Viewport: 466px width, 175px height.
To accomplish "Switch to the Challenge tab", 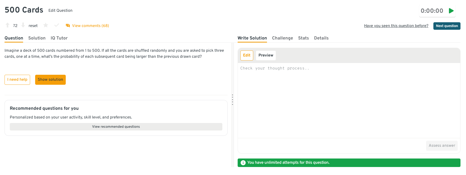I will (x=282, y=38).
